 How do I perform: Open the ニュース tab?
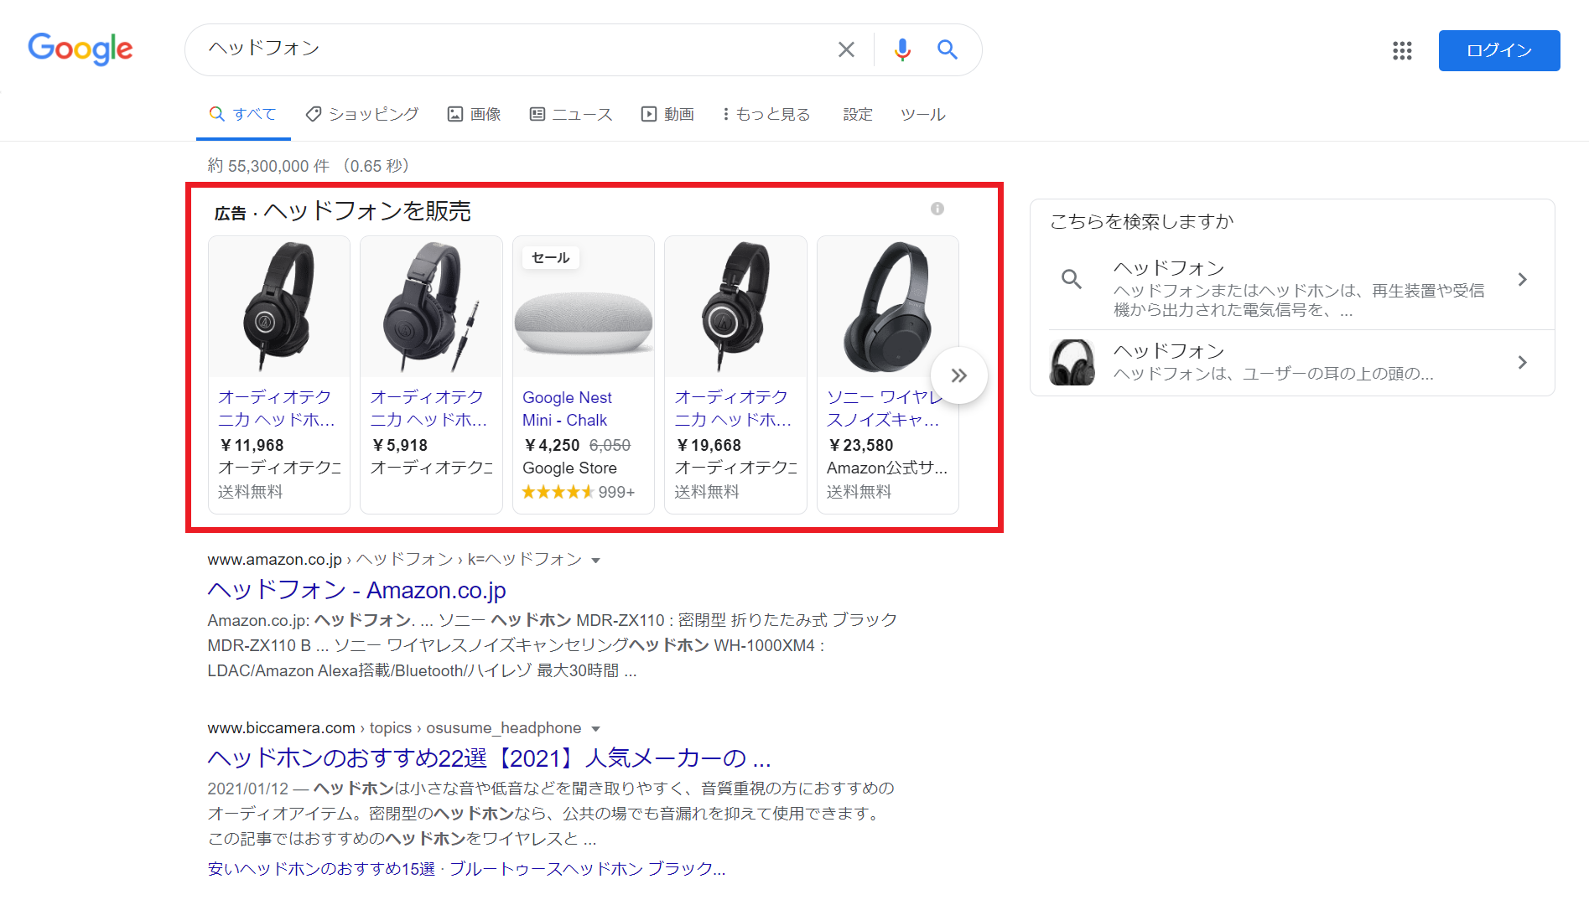(x=571, y=114)
